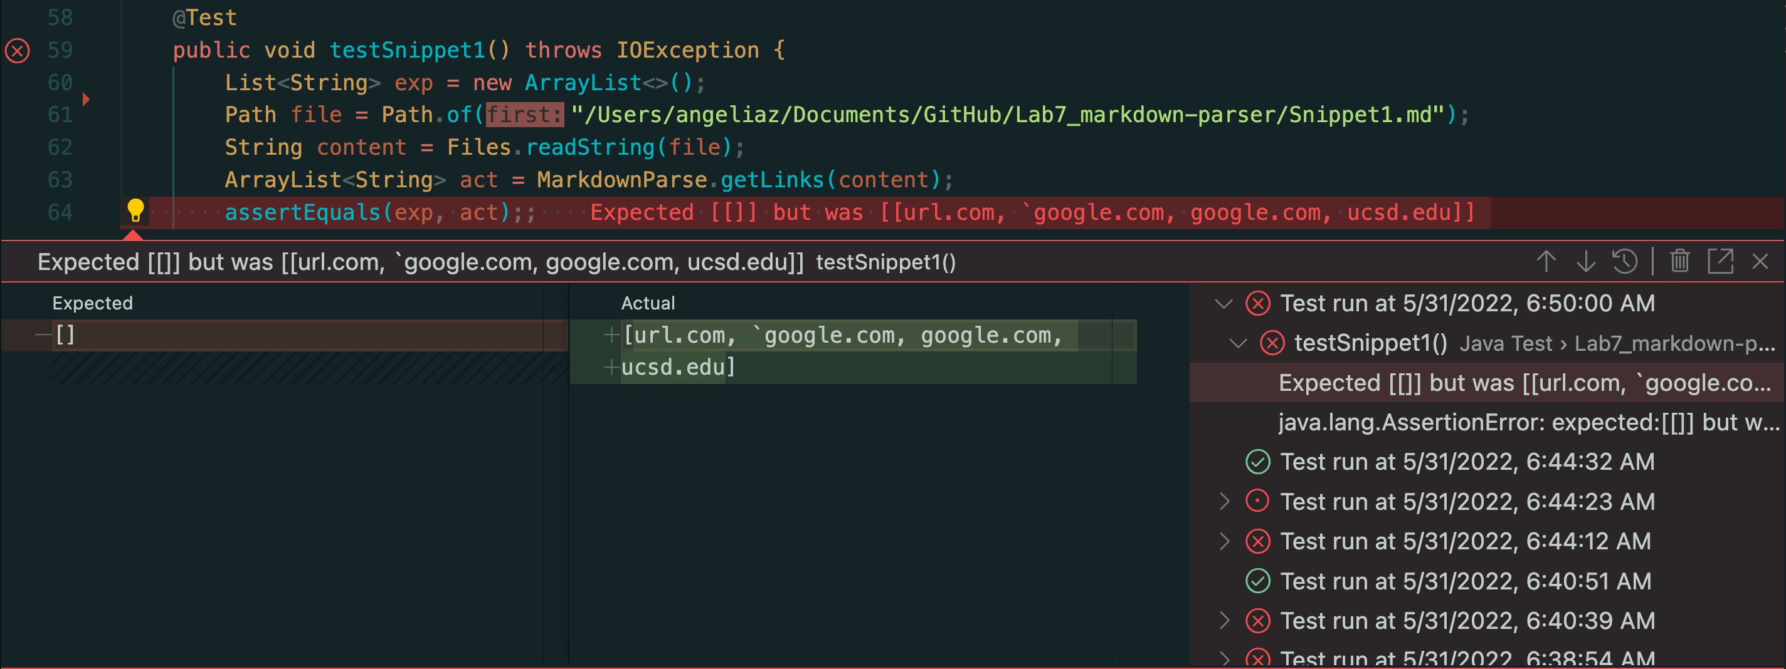Viewport: 1786px width, 669px height.
Task: Open the peek view in editor icon
Action: pos(1720,262)
